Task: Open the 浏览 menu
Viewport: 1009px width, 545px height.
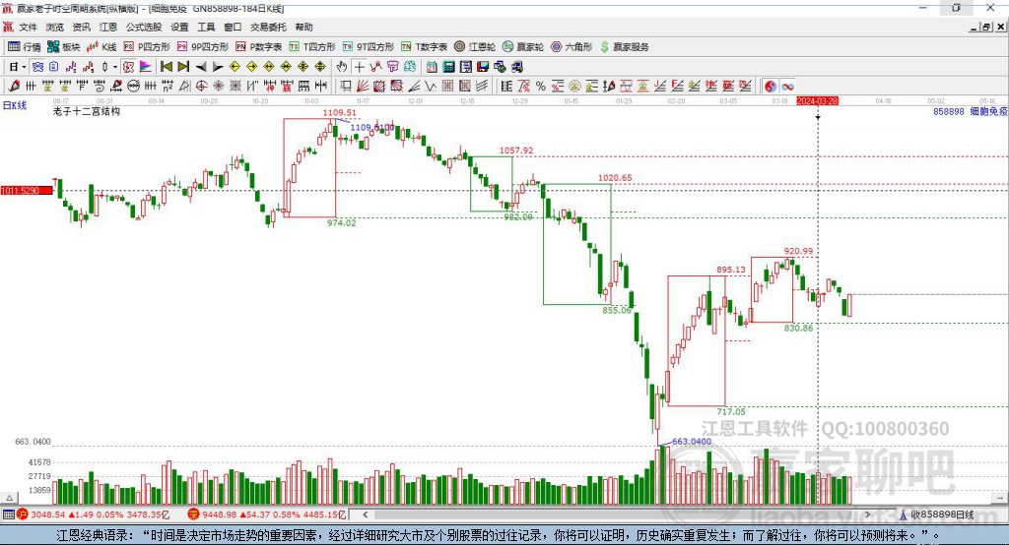Action: tap(55, 27)
